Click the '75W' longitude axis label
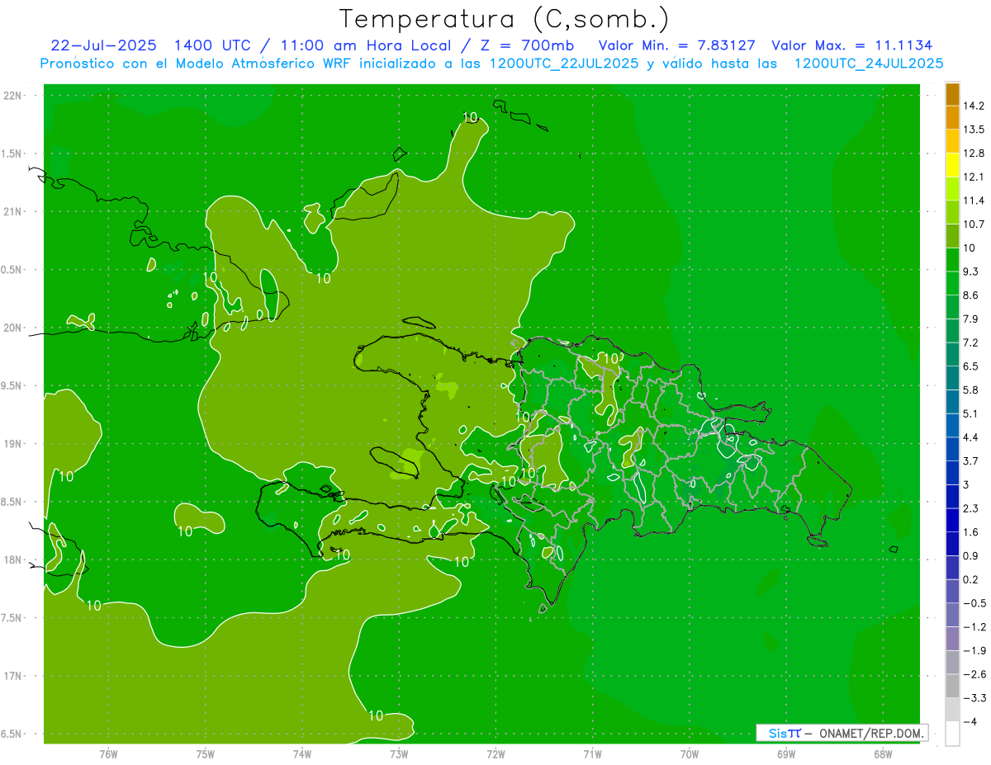 point(205,754)
